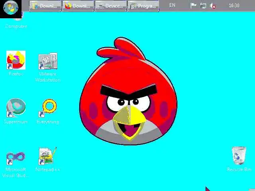Switch to Firefox Downloads taskbar button
The height and width of the screenshot is (191, 255).
tap(78, 6)
